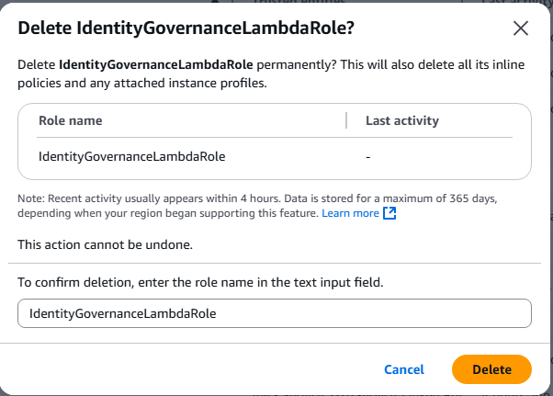The height and width of the screenshot is (396, 553).
Task: Click the bold role name in the description
Action: point(156,64)
